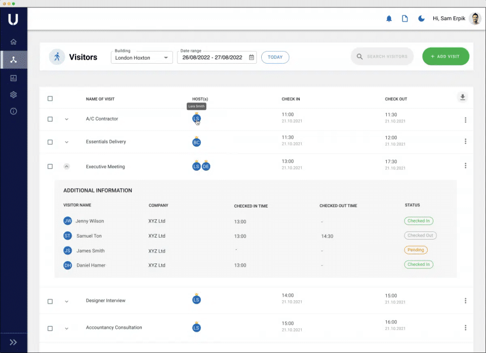Click the U logo in sidebar
This screenshot has width=486, height=353.
(13, 19)
